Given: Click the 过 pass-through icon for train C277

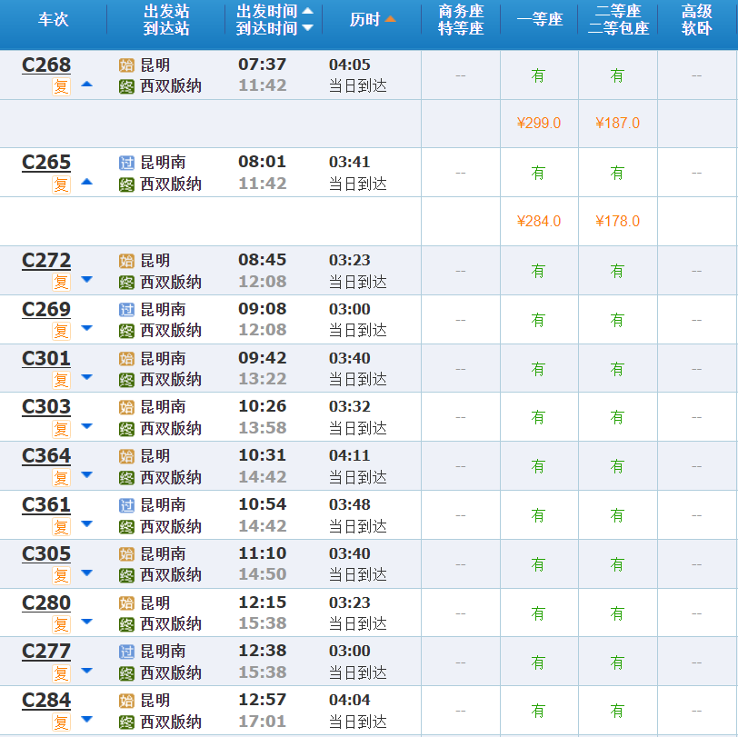Looking at the screenshot, I should click(x=126, y=652).
